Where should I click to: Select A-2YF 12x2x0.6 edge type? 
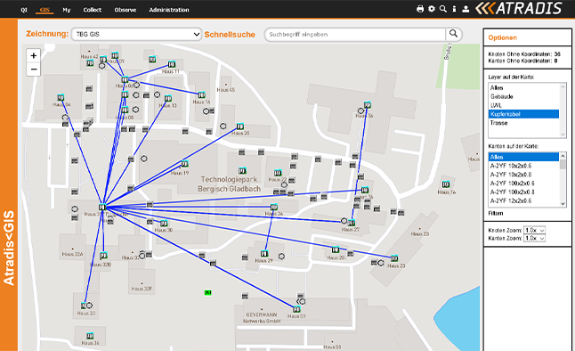[x=523, y=200]
